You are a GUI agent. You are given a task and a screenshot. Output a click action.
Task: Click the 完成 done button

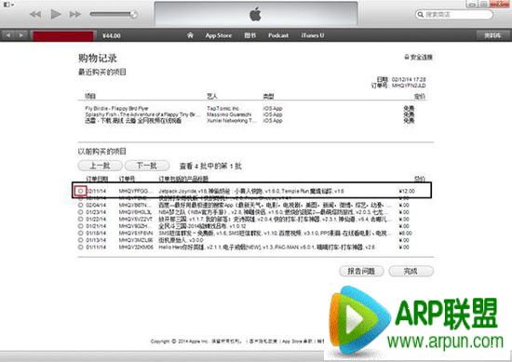pos(411,271)
